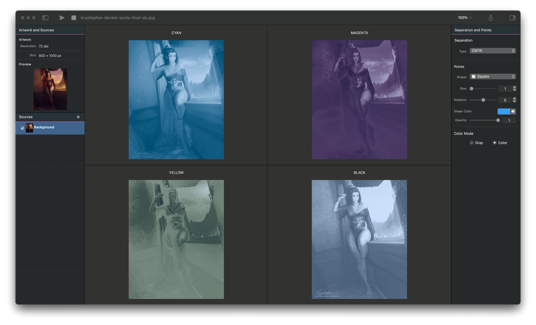This screenshot has height=325, width=536.
Task: Open the Separation Type CMYK dropdown
Action: 493,51
